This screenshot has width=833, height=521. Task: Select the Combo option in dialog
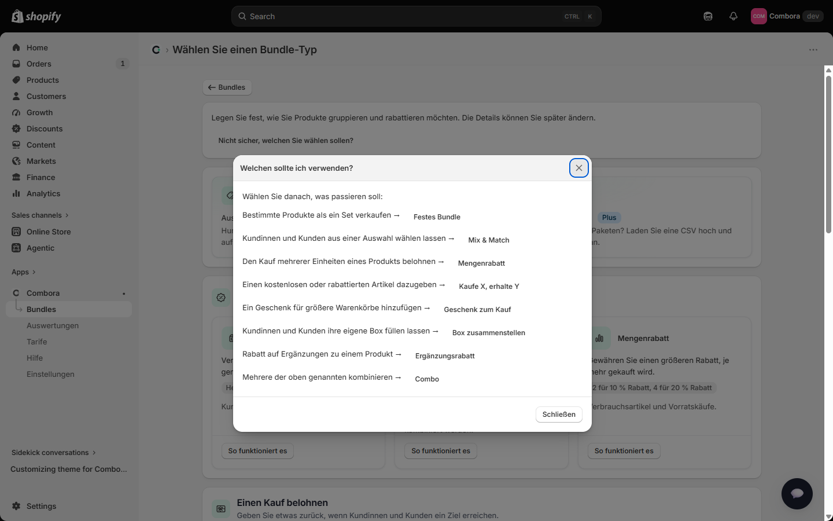point(427,379)
